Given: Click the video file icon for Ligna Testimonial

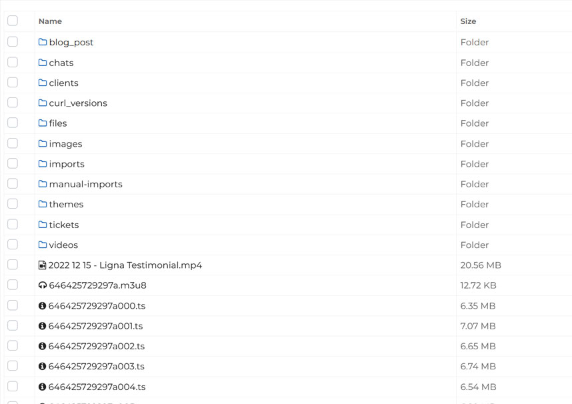Looking at the screenshot, I should click(43, 265).
